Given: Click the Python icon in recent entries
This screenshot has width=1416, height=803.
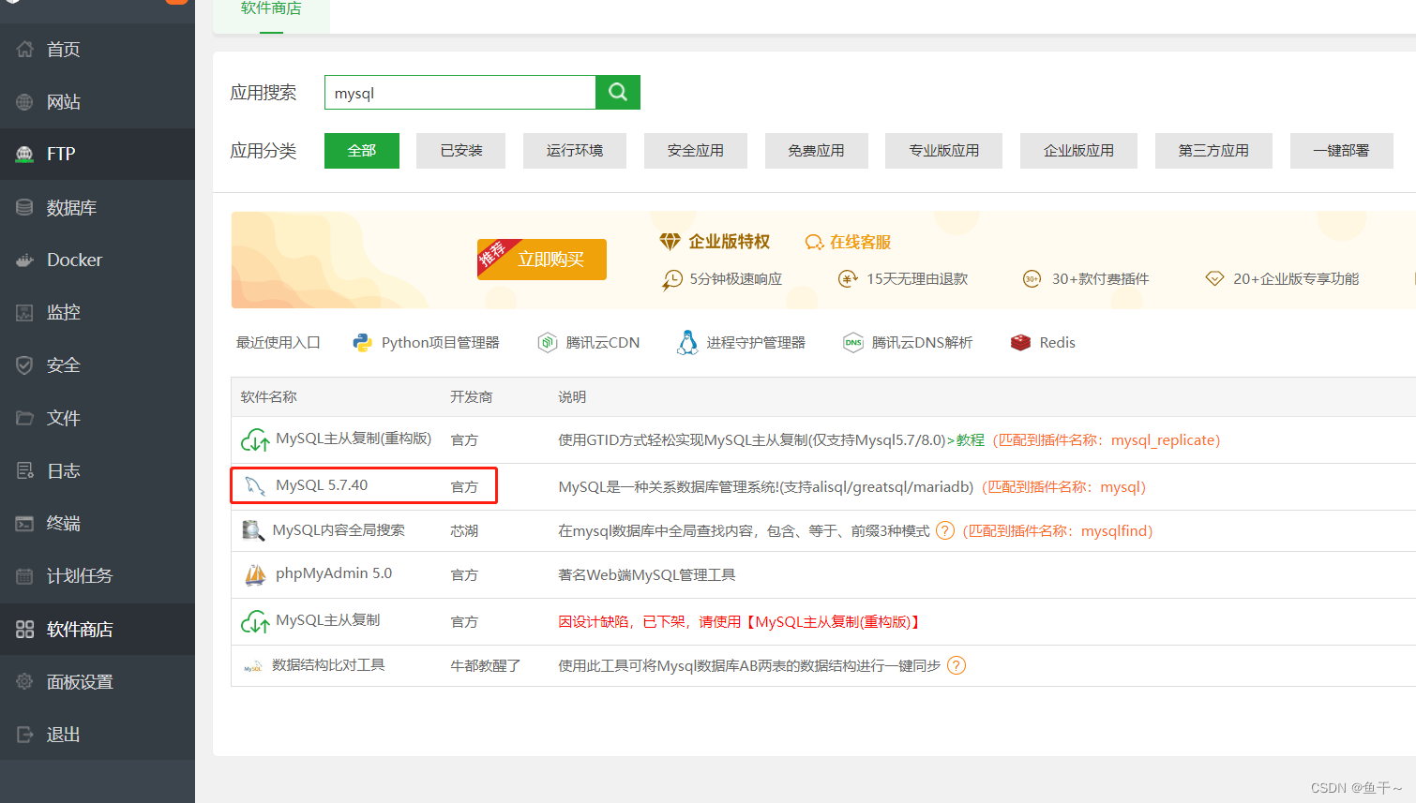Looking at the screenshot, I should click(x=362, y=342).
